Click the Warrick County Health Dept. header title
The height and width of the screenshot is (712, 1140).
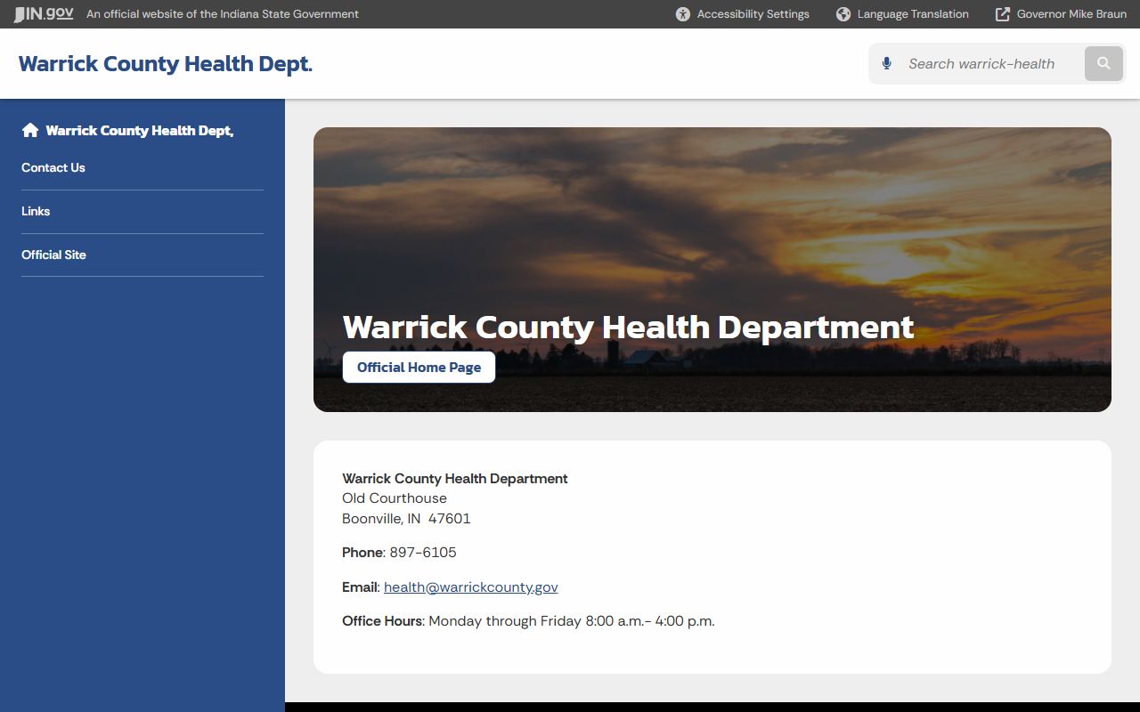click(x=166, y=64)
